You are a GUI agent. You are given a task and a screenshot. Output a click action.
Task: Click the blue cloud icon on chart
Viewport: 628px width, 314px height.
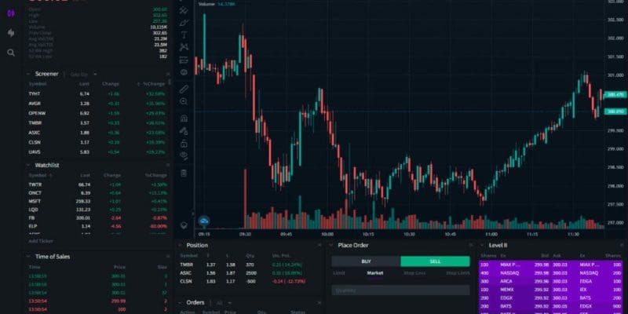[x=204, y=223]
